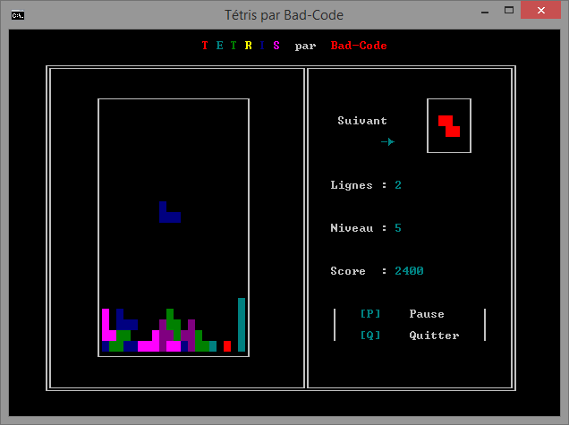This screenshot has height=425, width=569.
Task: Click the red letter T in TETRIS
Action: (x=205, y=46)
